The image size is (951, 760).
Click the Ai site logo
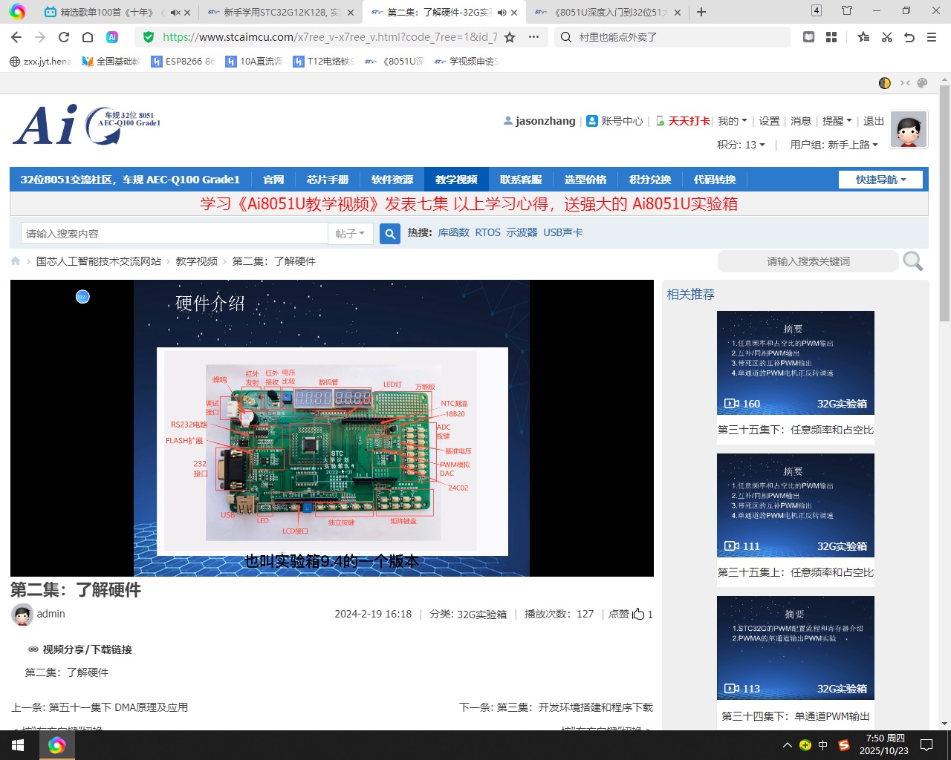pyautogui.click(x=87, y=125)
